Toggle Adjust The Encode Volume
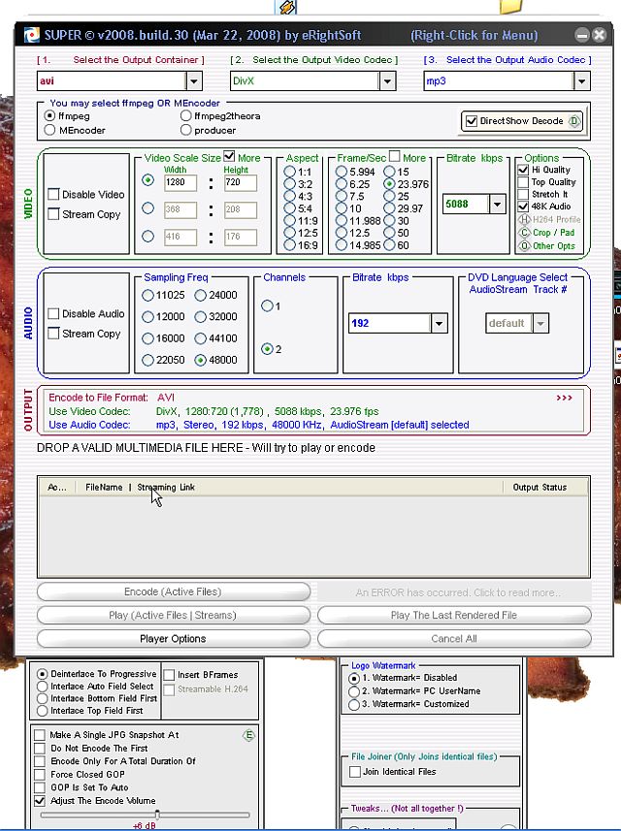Image resolution: width=621 pixels, height=831 pixels. 39,801
